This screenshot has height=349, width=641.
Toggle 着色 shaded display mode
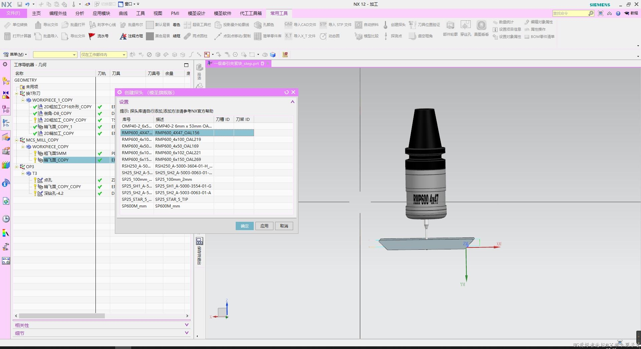(177, 25)
